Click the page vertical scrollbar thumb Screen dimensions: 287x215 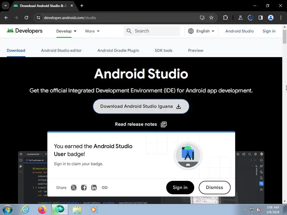(x=284, y=37)
